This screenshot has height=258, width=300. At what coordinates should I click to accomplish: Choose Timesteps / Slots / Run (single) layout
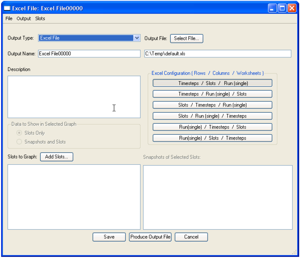pyautogui.click(x=212, y=83)
